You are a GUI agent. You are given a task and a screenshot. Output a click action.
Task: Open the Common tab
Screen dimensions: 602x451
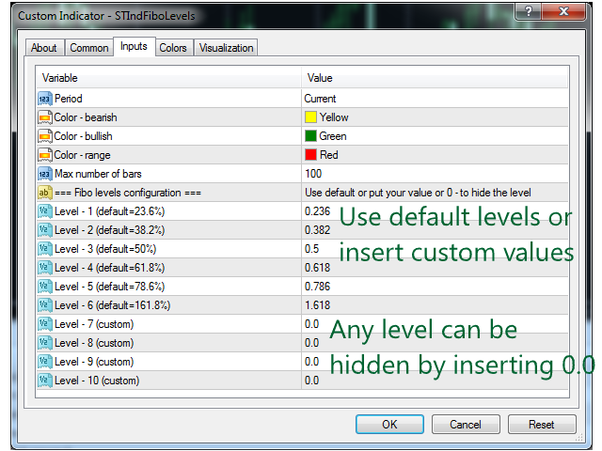[x=89, y=48]
